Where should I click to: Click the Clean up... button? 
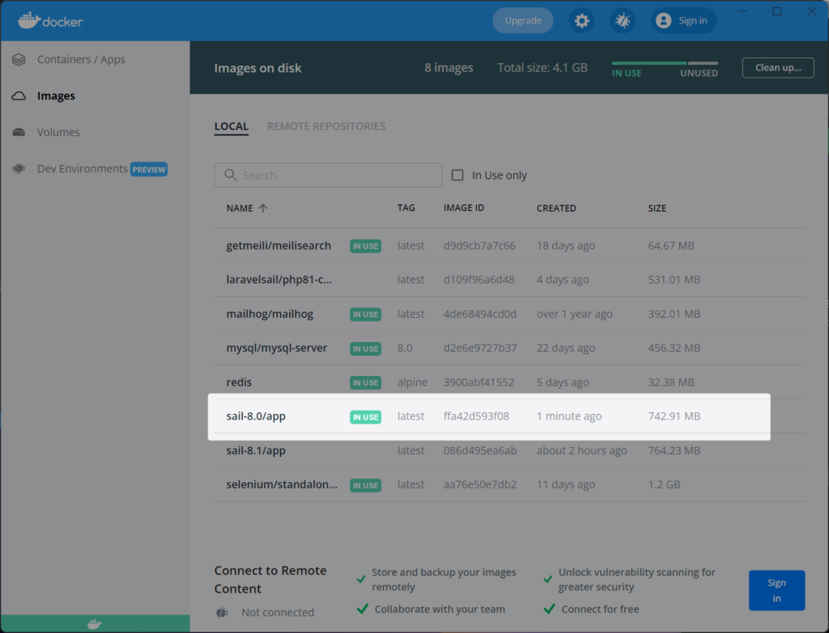pyautogui.click(x=778, y=68)
